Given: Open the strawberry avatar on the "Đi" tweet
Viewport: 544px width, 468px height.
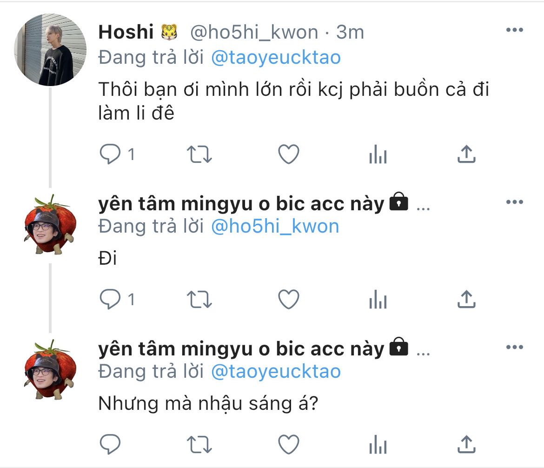Looking at the screenshot, I should click(x=49, y=225).
